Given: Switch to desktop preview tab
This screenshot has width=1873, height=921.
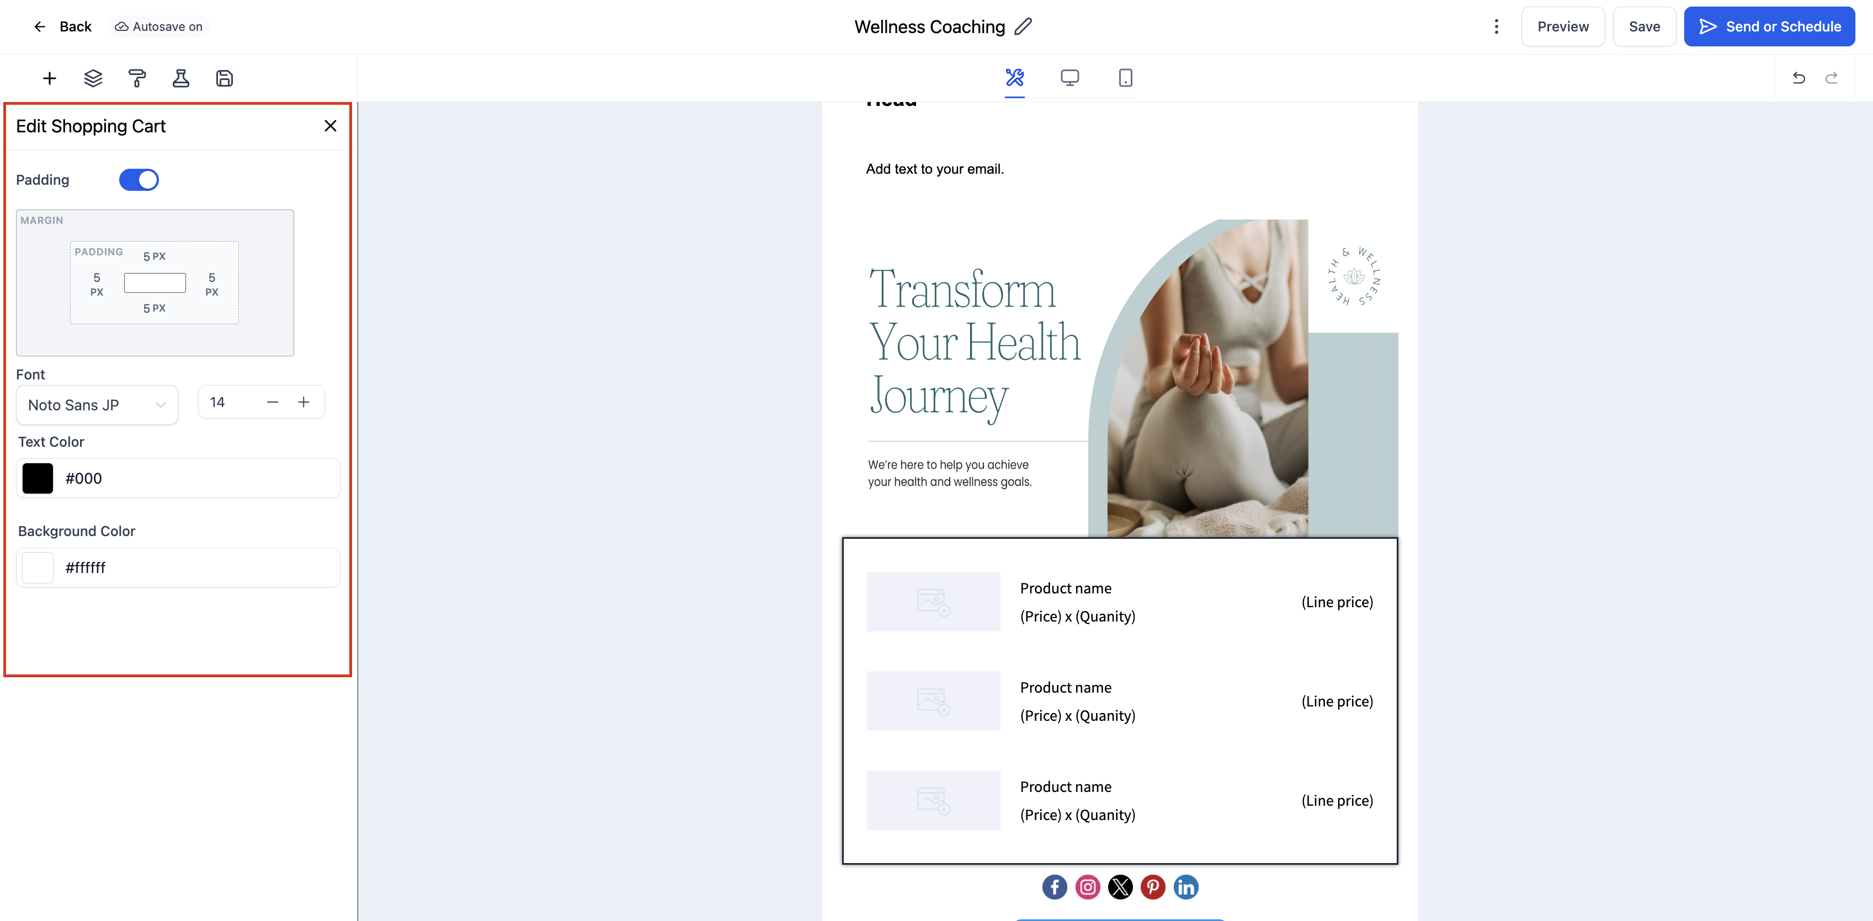Looking at the screenshot, I should click(1069, 78).
